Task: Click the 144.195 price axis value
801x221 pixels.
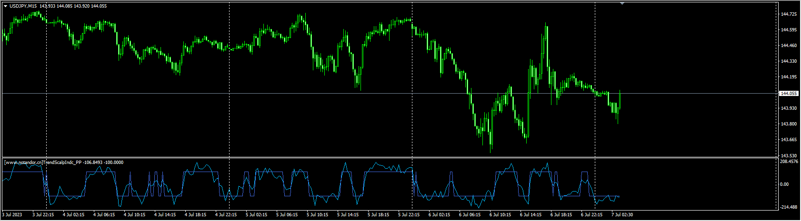Action: click(x=789, y=77)
